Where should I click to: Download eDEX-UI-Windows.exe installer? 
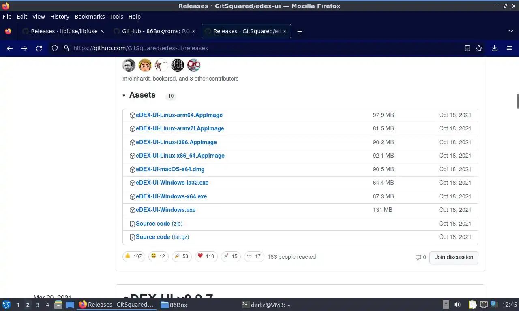[165, 210]
